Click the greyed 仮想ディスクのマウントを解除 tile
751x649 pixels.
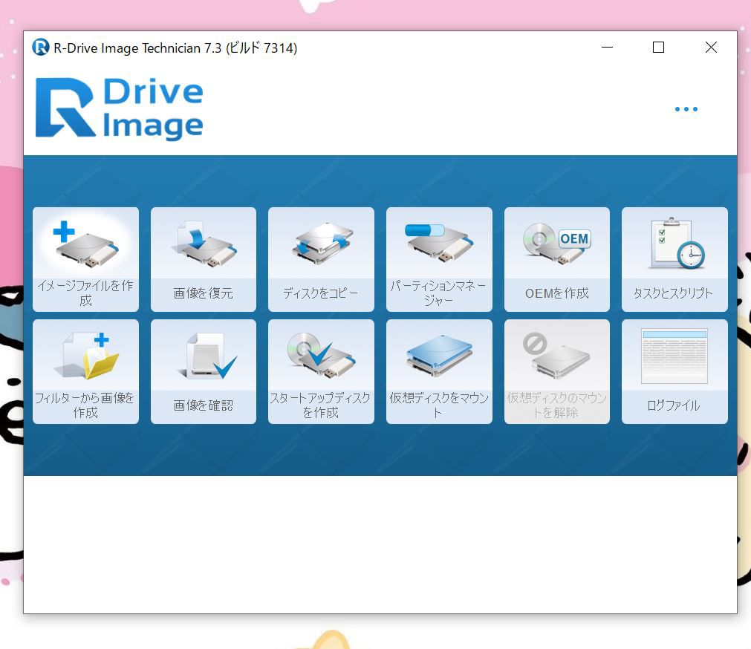[x=557, y=372]
